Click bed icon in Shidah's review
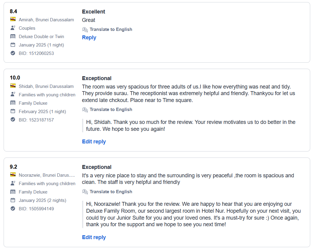This screenshot has height=249, width=312. pos(13,103)
